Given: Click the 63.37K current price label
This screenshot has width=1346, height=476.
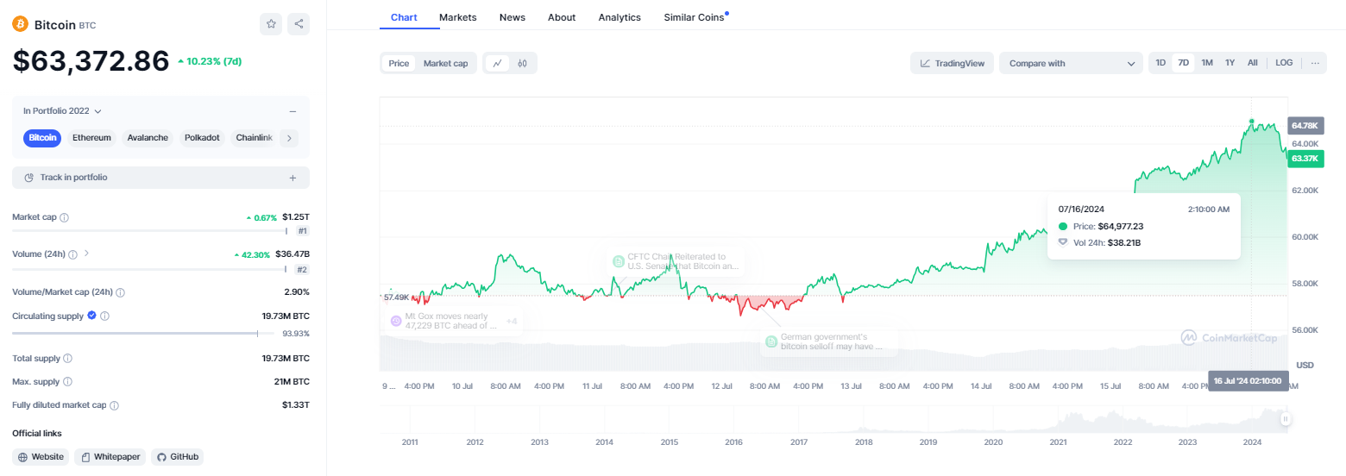Looking at the screenshot, I should pyautogui.click(x=1305, y=158).
